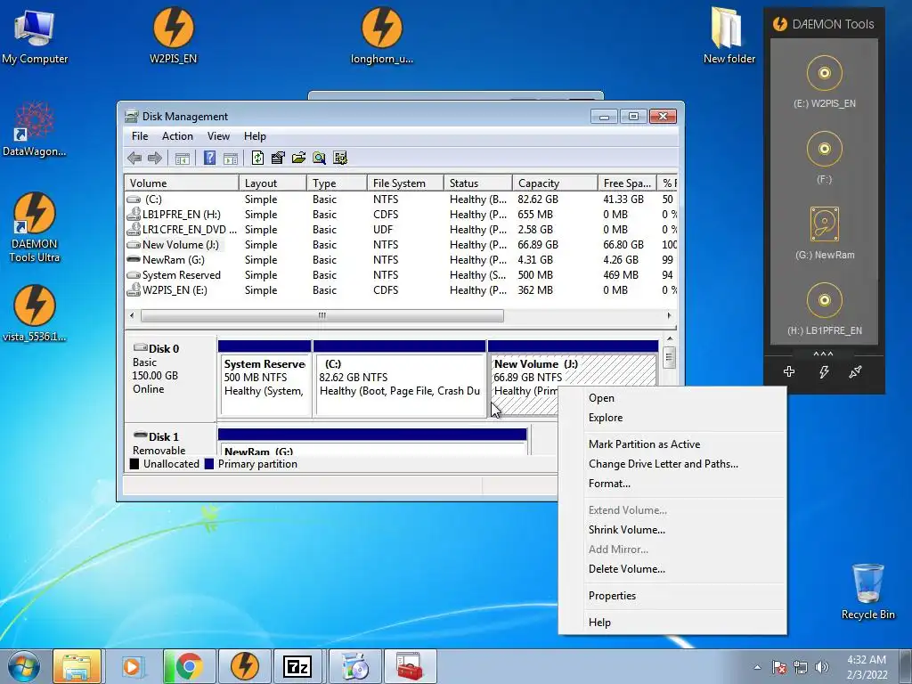Image resolution: width=912 pixels, height=684 pixels.
Task: Click the lightning quick mount icon in DAEMON Tools
Action: 824,371
